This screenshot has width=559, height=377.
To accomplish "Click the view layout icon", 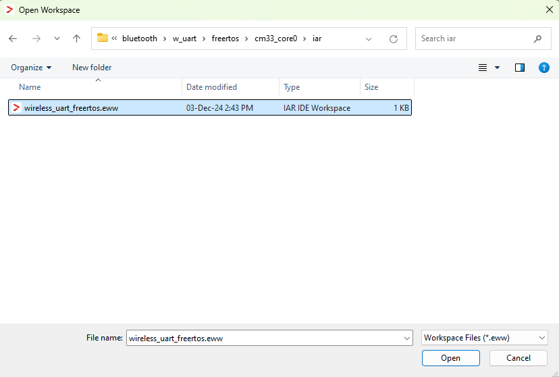I will tap(483, 68).
